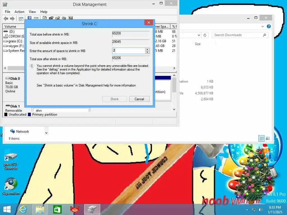Click the 4,508,877 KB file size entry
Image resolution: width=287 pixels, height=215 pixels.
click(x=204, y=93)
